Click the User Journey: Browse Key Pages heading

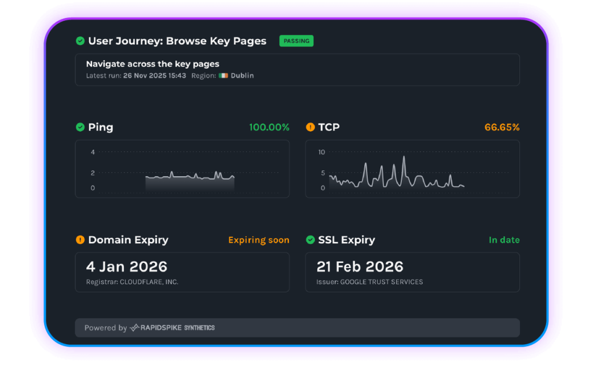(177, 41)
